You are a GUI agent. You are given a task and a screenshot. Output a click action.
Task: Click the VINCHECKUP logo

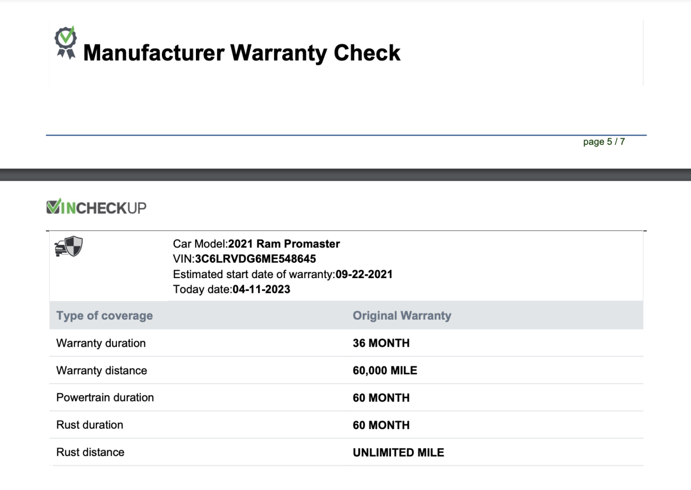(96, 207)
